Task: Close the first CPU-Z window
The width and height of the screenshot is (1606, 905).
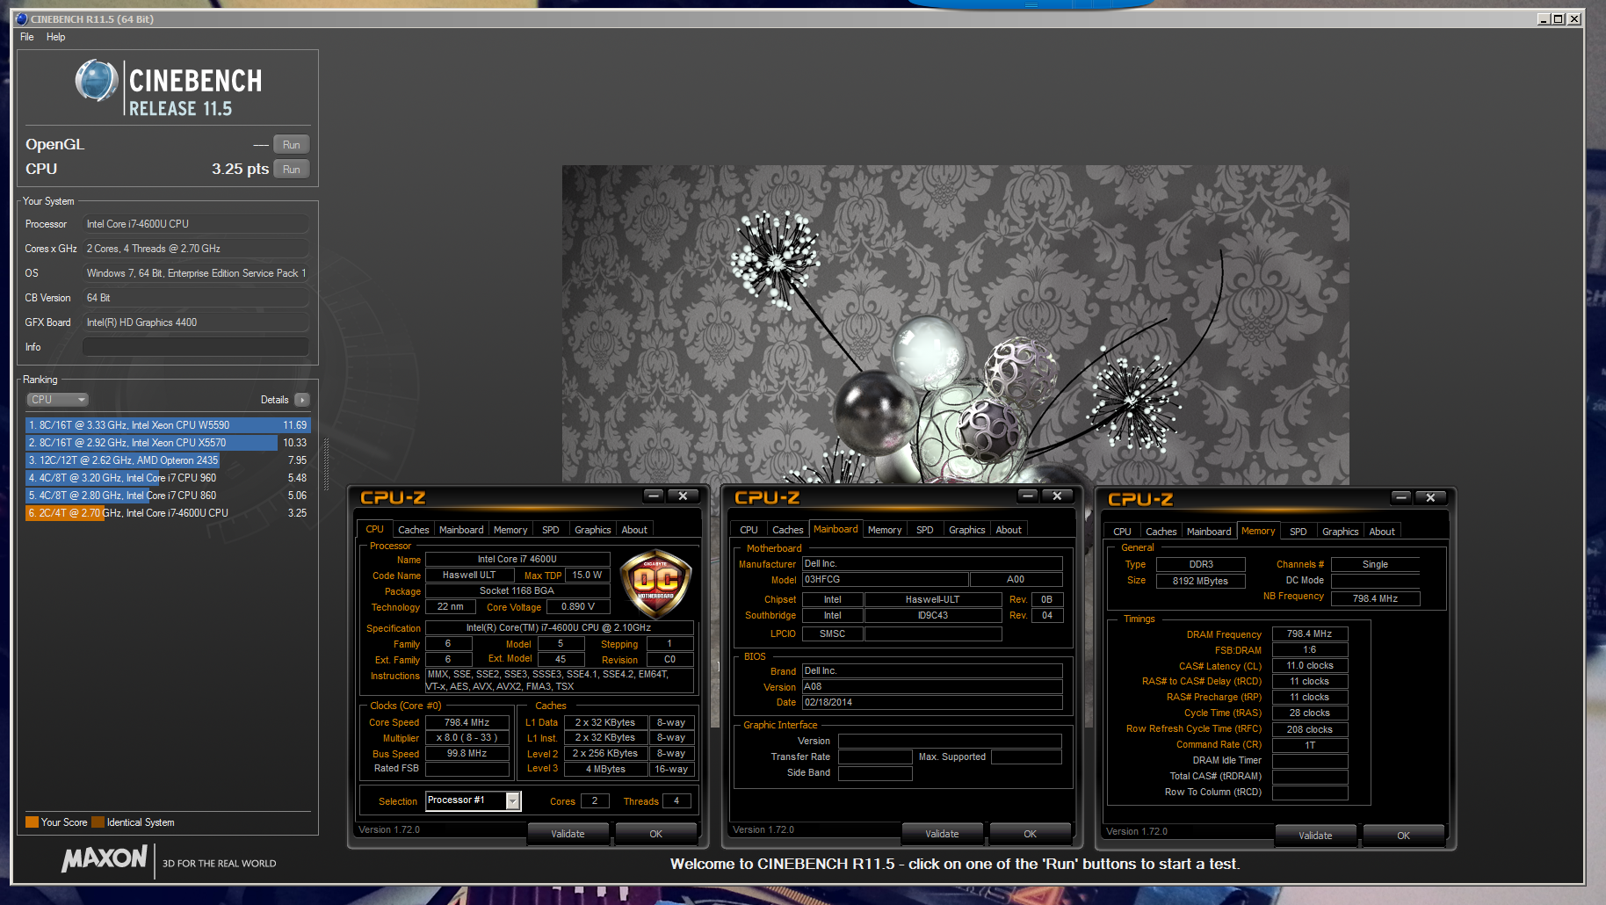Action: pyautogui.click(x=683, y=496)
